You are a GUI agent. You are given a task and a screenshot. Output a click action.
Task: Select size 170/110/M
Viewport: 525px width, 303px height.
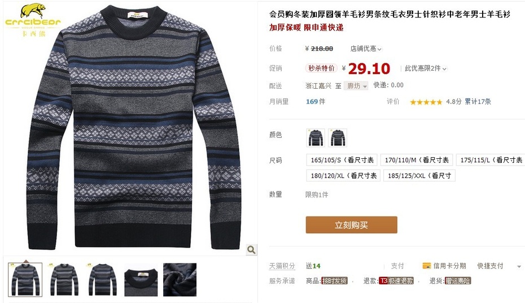click(x=417, y=160)
